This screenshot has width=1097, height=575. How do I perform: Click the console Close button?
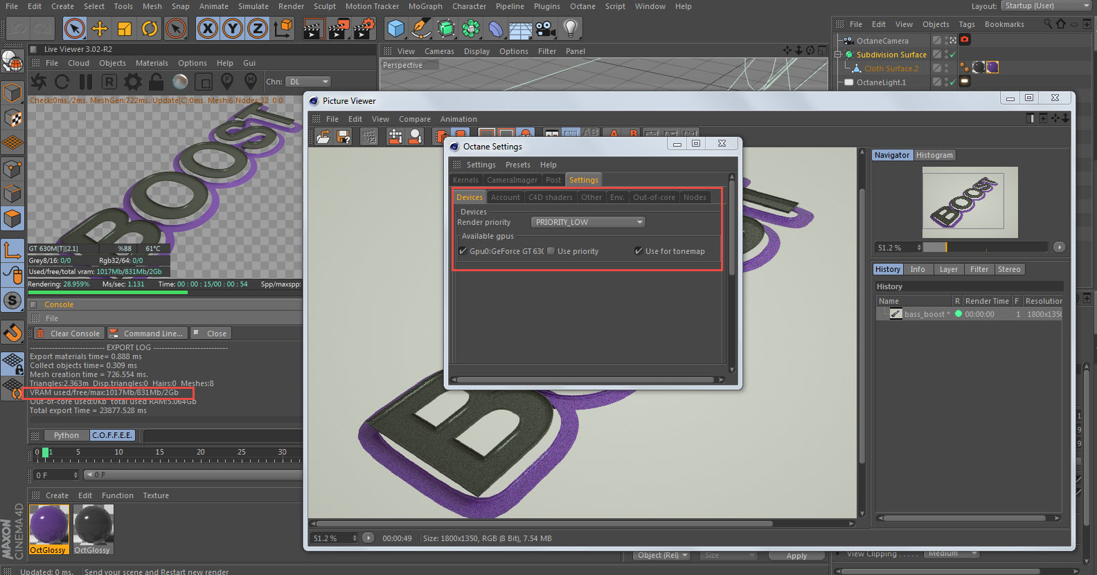point(210,334)
